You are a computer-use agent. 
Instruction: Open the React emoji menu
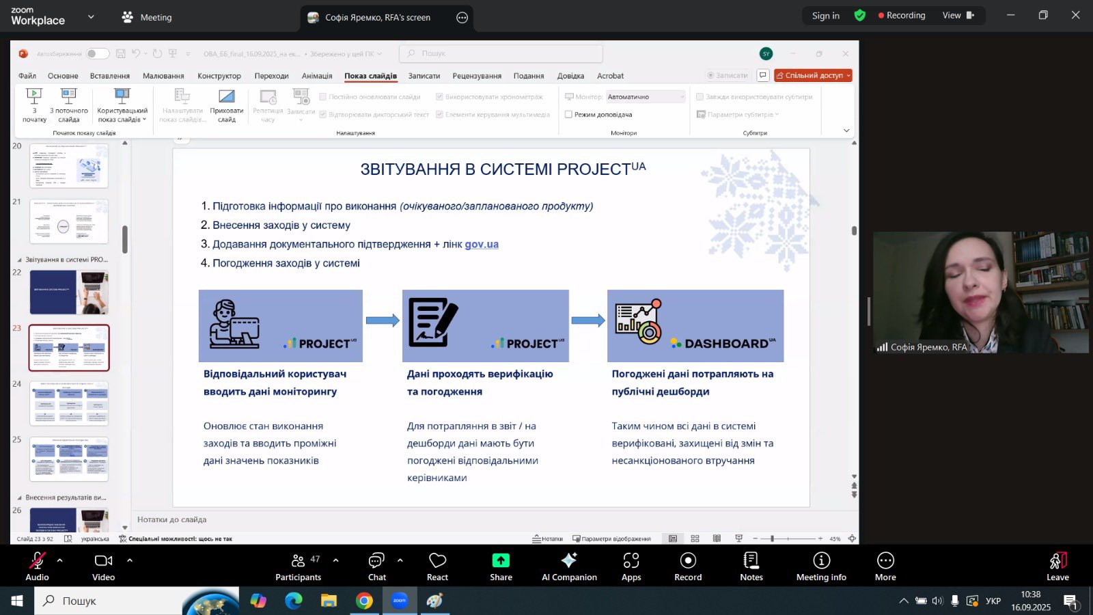click(437, 561)
